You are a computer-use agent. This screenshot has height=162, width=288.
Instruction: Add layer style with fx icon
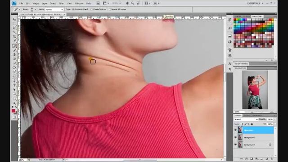247,159
